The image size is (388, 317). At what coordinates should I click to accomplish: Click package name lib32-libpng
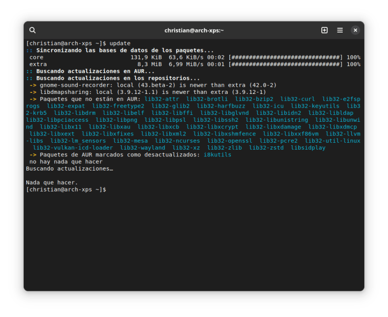click(116, 120)
